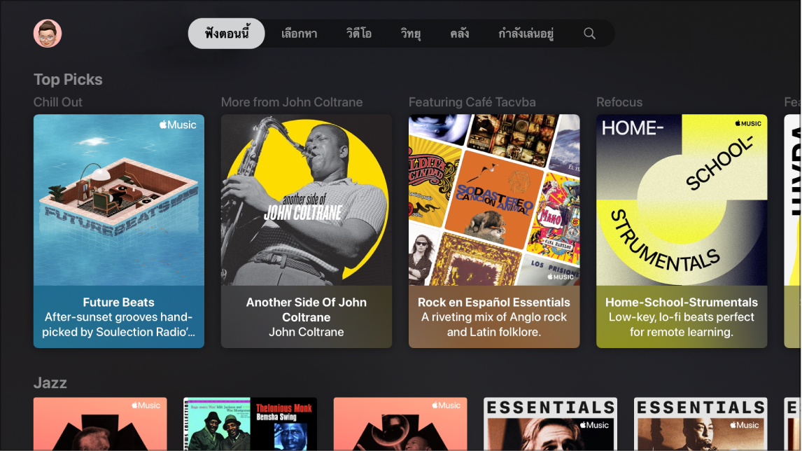Open the Thelonious Monk Bemsha Swing thumbnail
Screen dimensions: 802x451
pyautogui.click(x=250, y=424)
